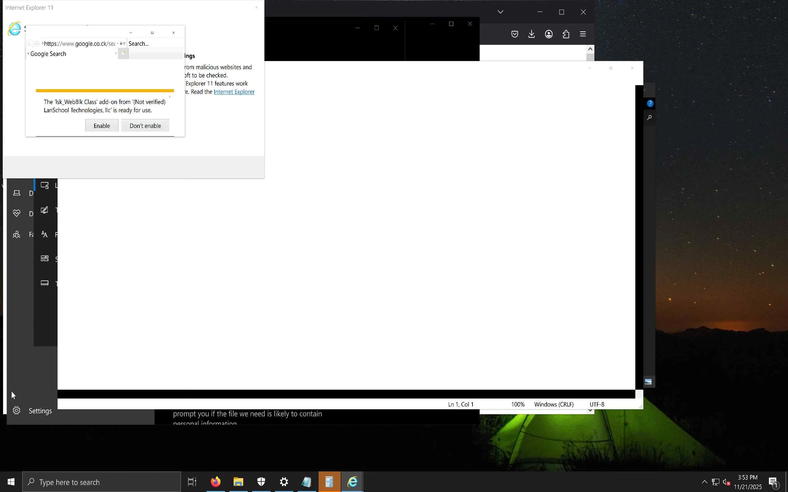Screen dimensions: 788x492
Task: Click the blue help question mark icon
Action: tap(650, 104)
